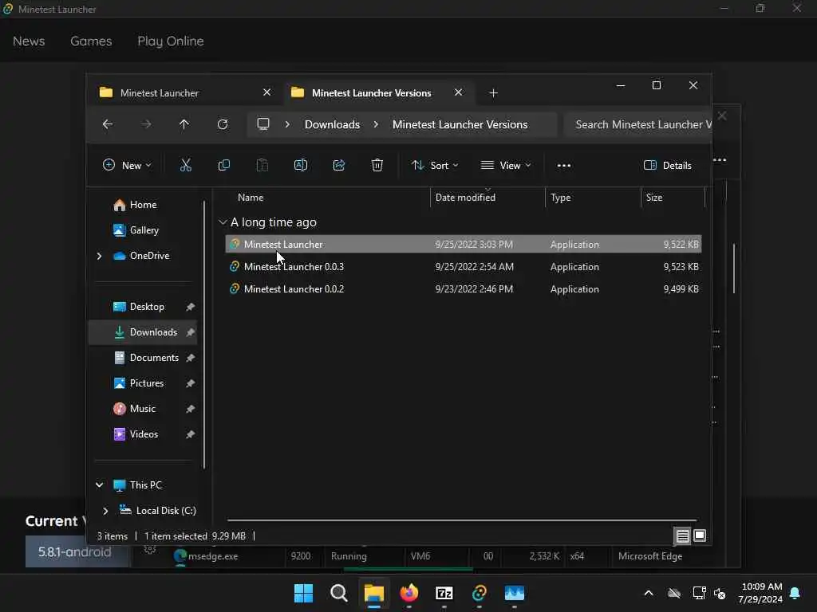817x612 pixels.
Task: Show hidden system tray icons
Action: coord(649,593)
